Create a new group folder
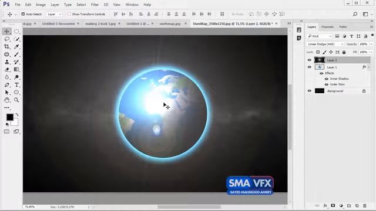This screenshot has width=376, height=211. click(x=349, y=206)
